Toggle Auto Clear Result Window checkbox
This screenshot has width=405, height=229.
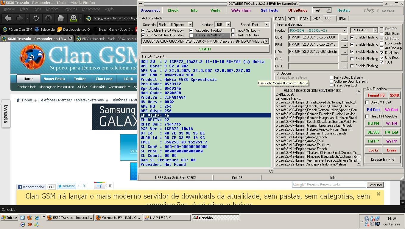tap(143, 30)
